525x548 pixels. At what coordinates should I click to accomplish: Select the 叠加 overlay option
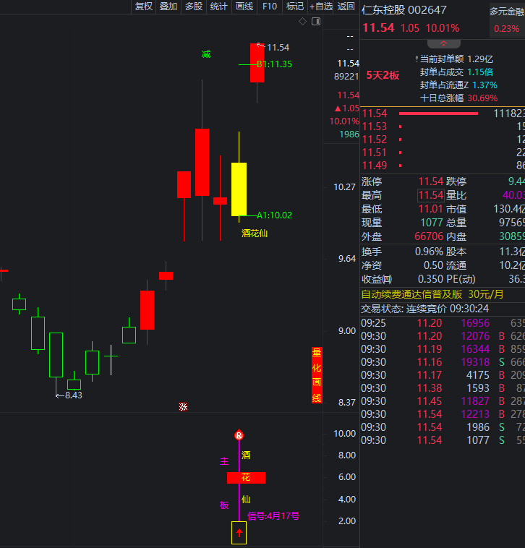pyautogui.click(x=168, y=7)
